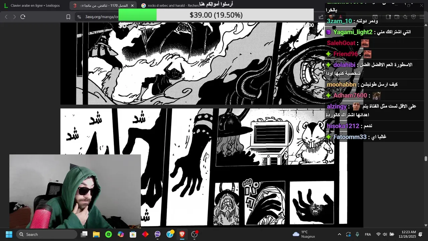Image resolution: width=428 pixels, height=241 pixels.
Task: Click the green badge beside Fatoomm33
Action: tap(329, 137)
